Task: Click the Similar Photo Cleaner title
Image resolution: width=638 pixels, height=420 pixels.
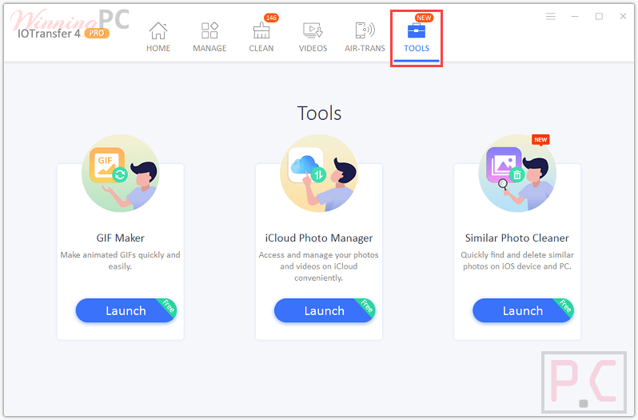Action: (x=516, y=238)
